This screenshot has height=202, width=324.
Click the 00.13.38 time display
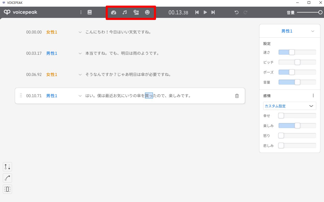click(x=178, y=12)
